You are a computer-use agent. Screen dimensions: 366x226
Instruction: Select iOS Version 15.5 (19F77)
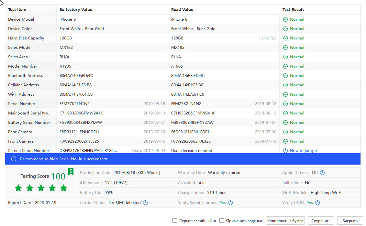[x=116, y=183]
